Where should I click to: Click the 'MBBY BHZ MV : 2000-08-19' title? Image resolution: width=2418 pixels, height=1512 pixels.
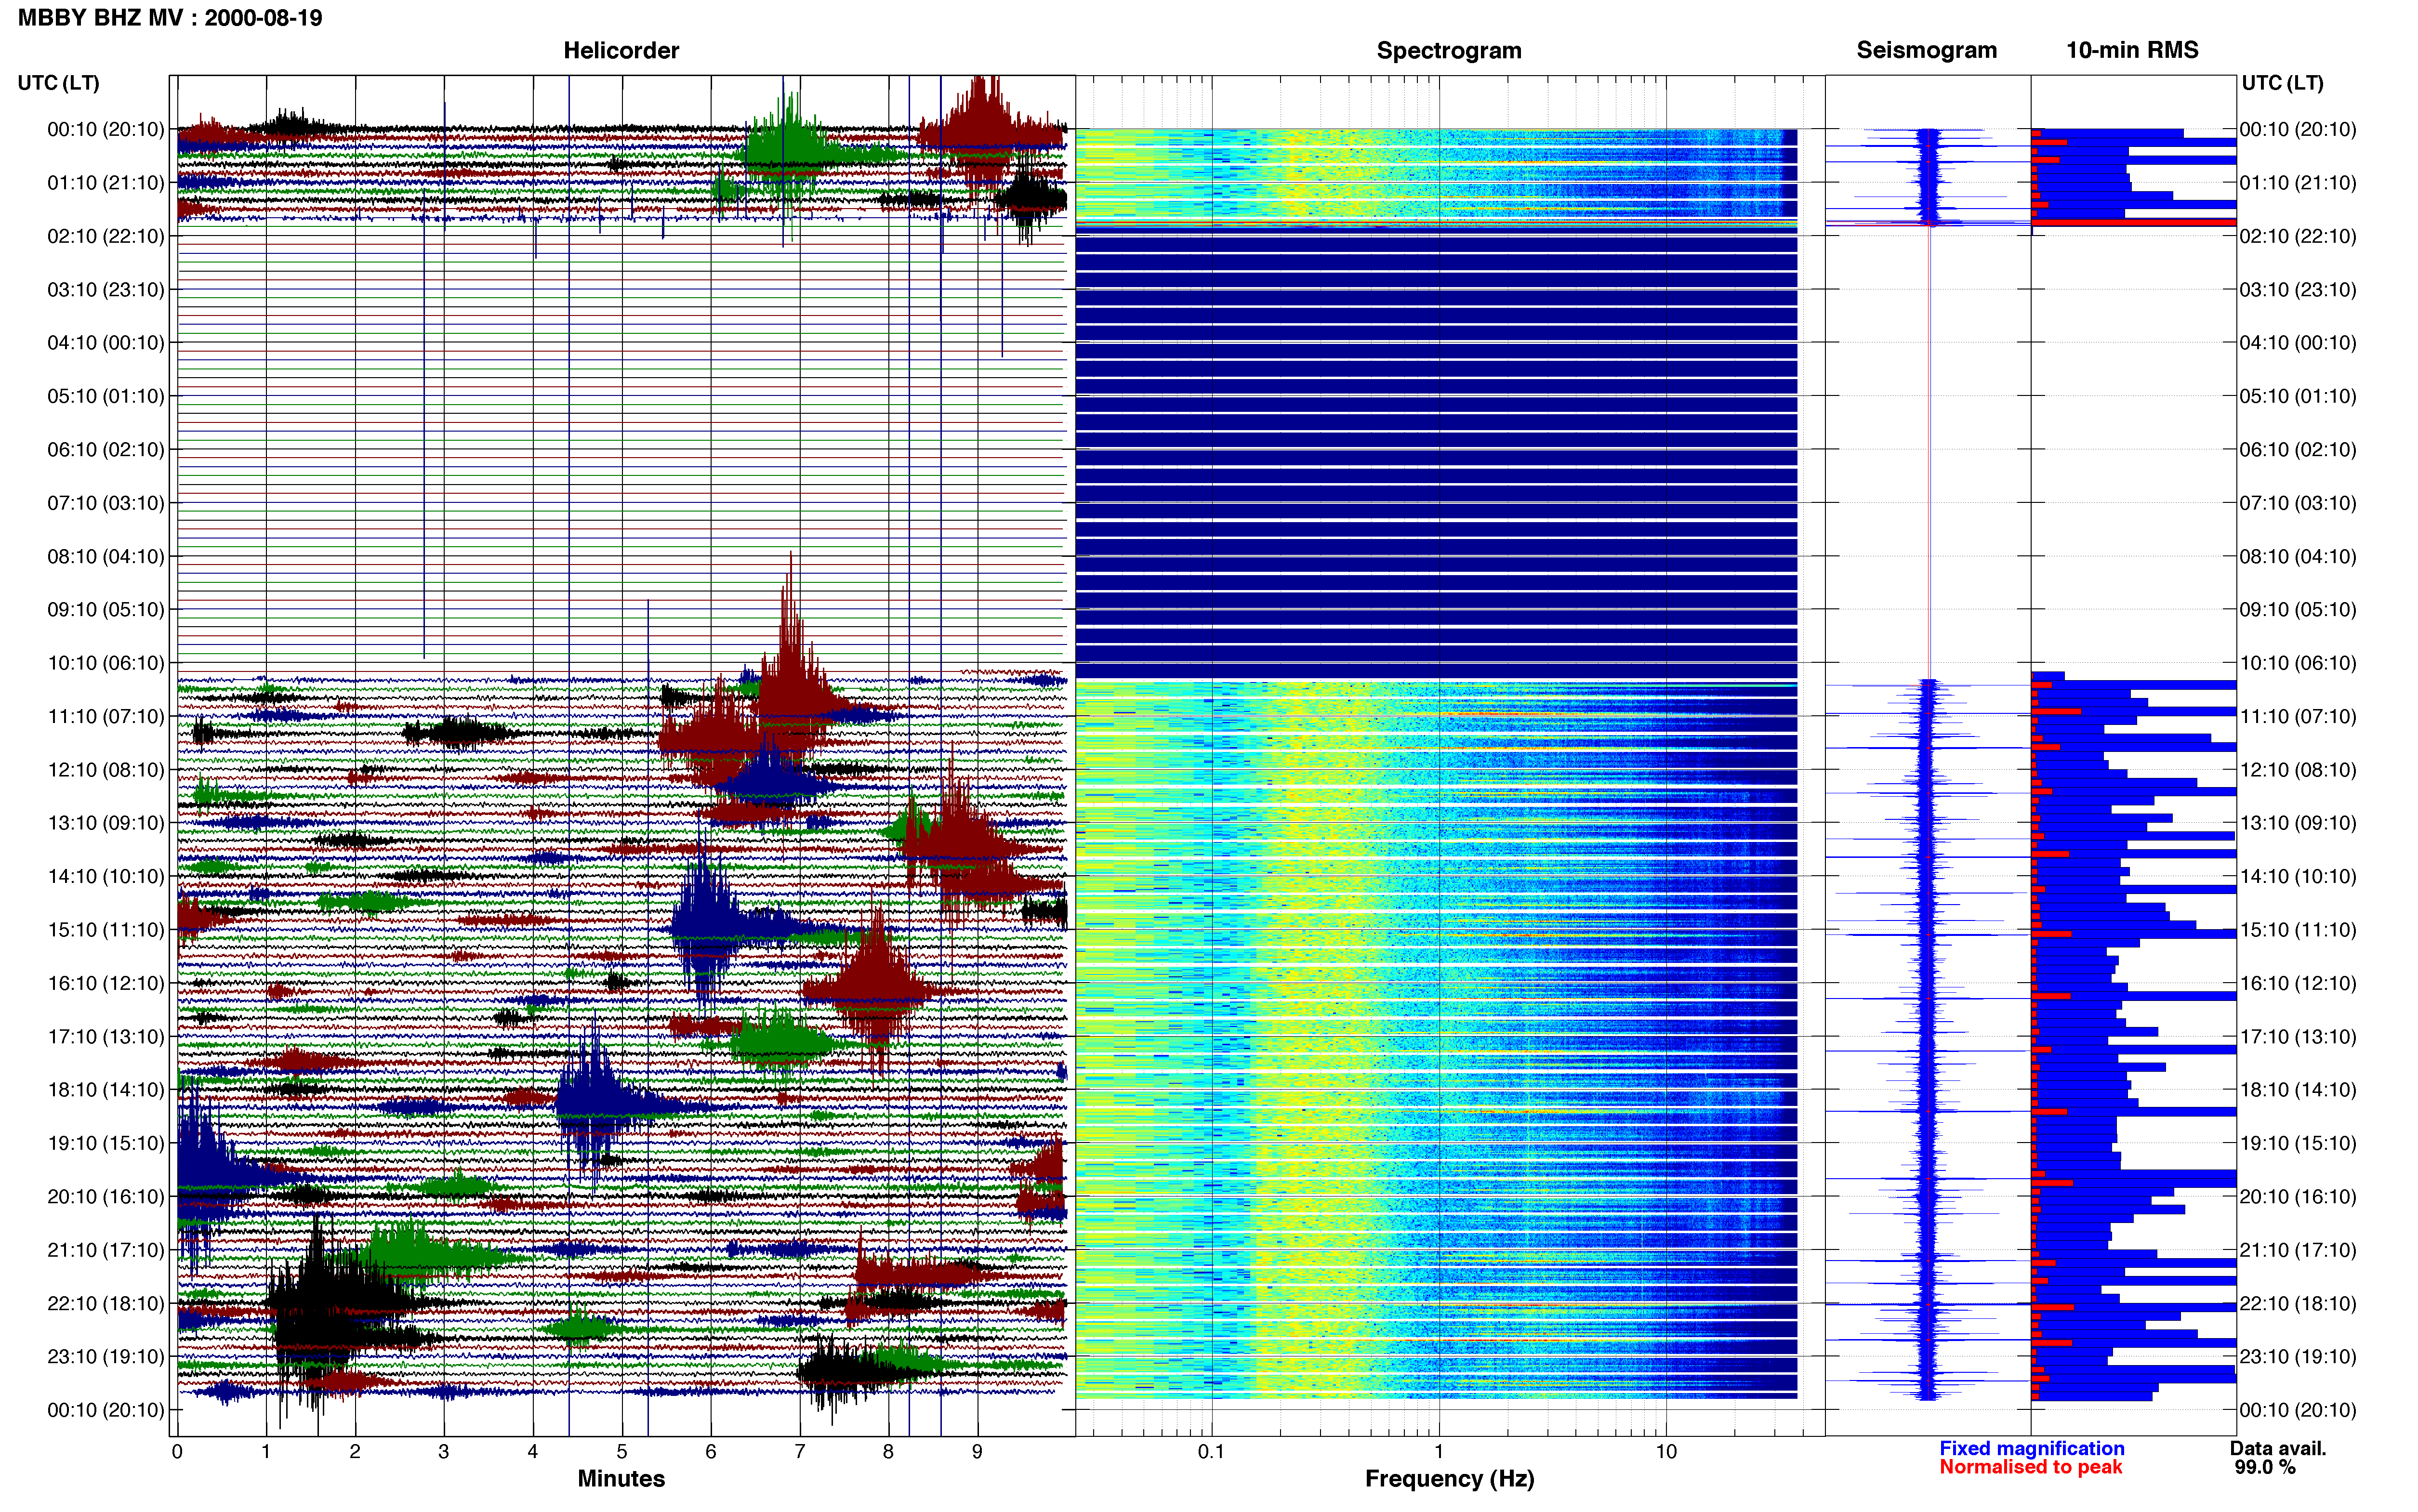tap(170, 18)
